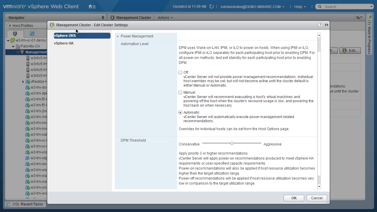Select the Hosts and Clusters navigator tab icon
377x212 pixels.
pyautogui.click(x=15, y=34)
